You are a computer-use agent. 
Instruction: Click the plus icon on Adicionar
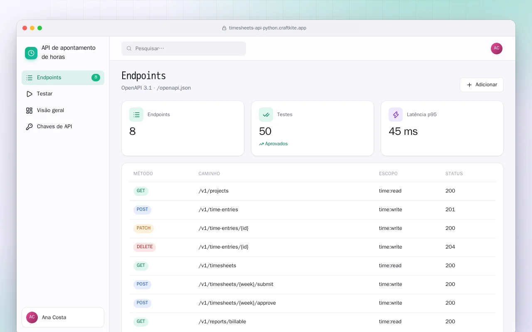pyautogui.click(x=469, y=85)
